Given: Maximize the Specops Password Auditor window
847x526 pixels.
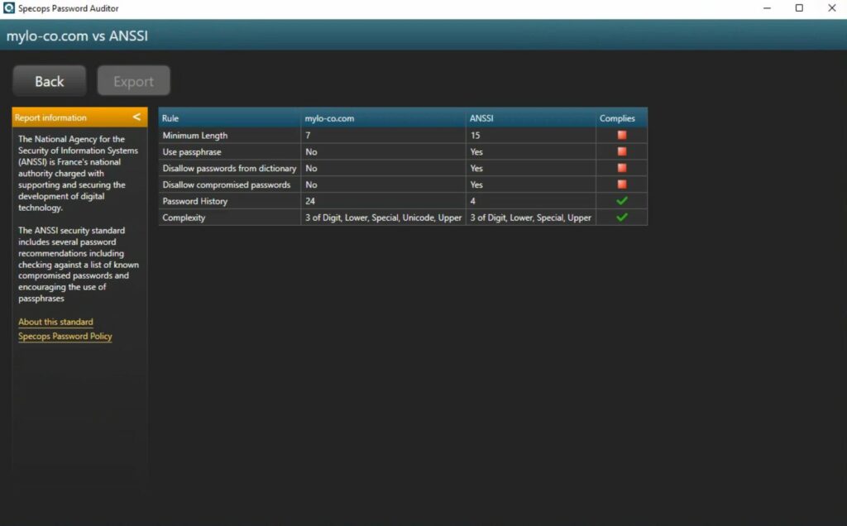Looking at the screenshot, I should [800, 8].
